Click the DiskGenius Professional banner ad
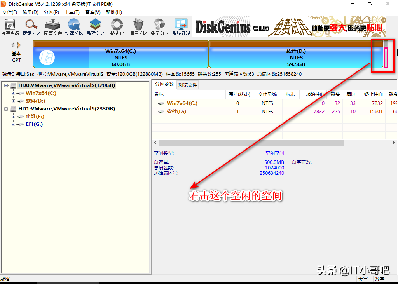This screenshot has width=398, height=284. pyautogui.click(x=289, y=27)
